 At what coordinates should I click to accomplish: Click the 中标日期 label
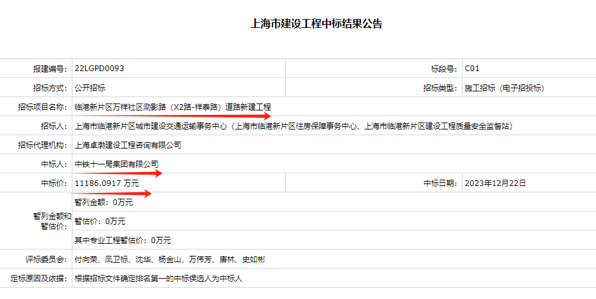point(440,183)
